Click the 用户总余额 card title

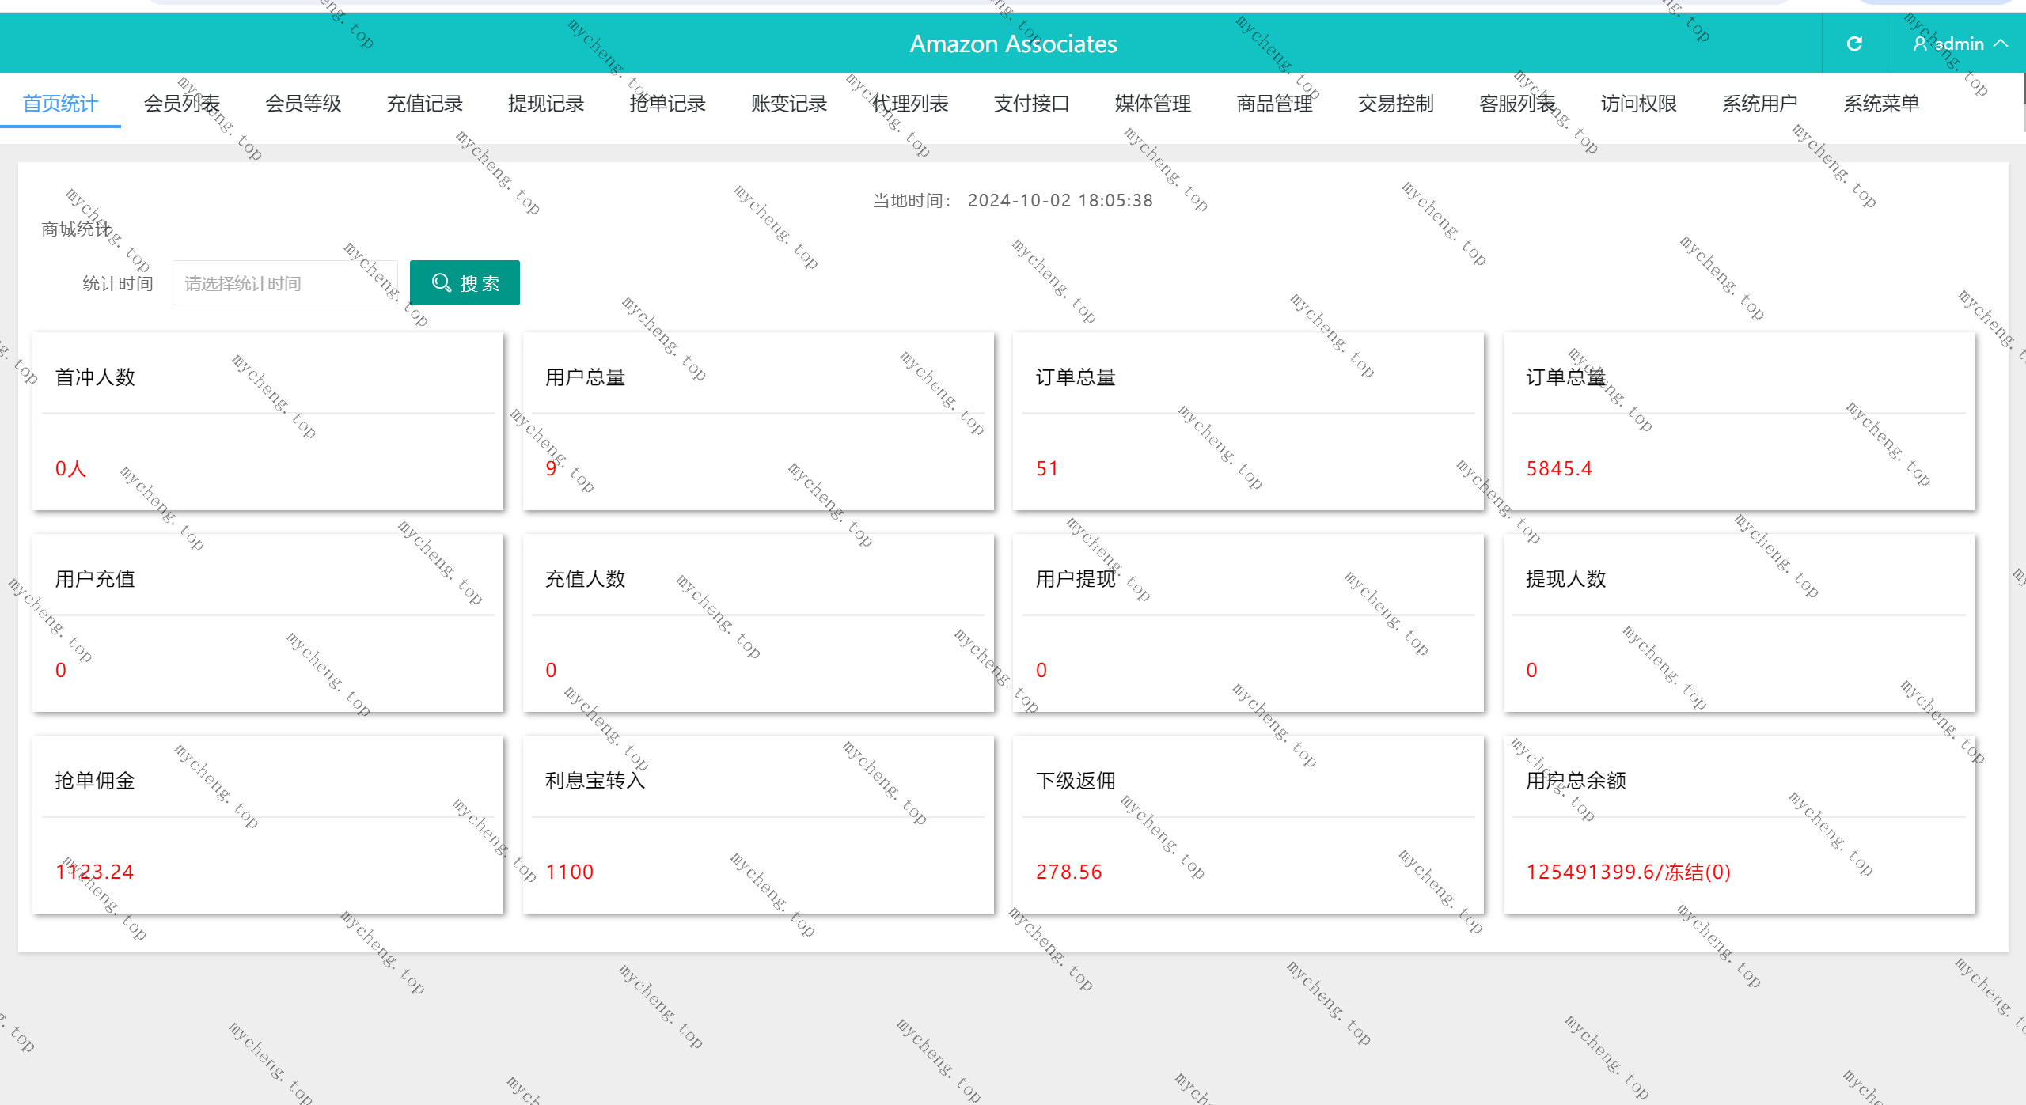pos(1576,781)
